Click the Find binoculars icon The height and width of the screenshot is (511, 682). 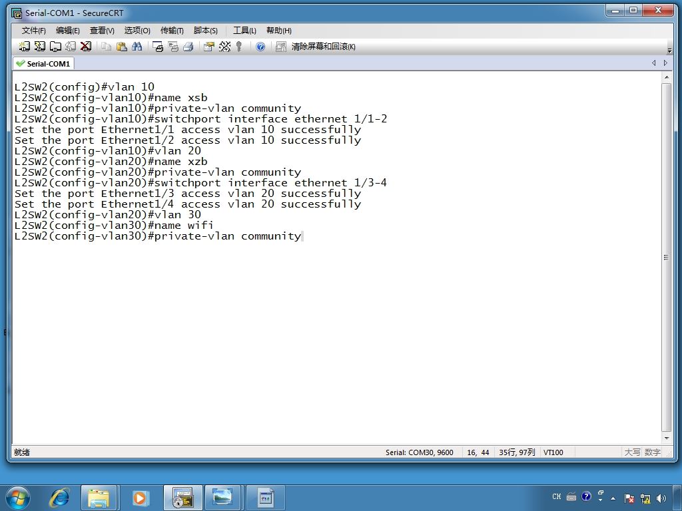coord(137,47)
